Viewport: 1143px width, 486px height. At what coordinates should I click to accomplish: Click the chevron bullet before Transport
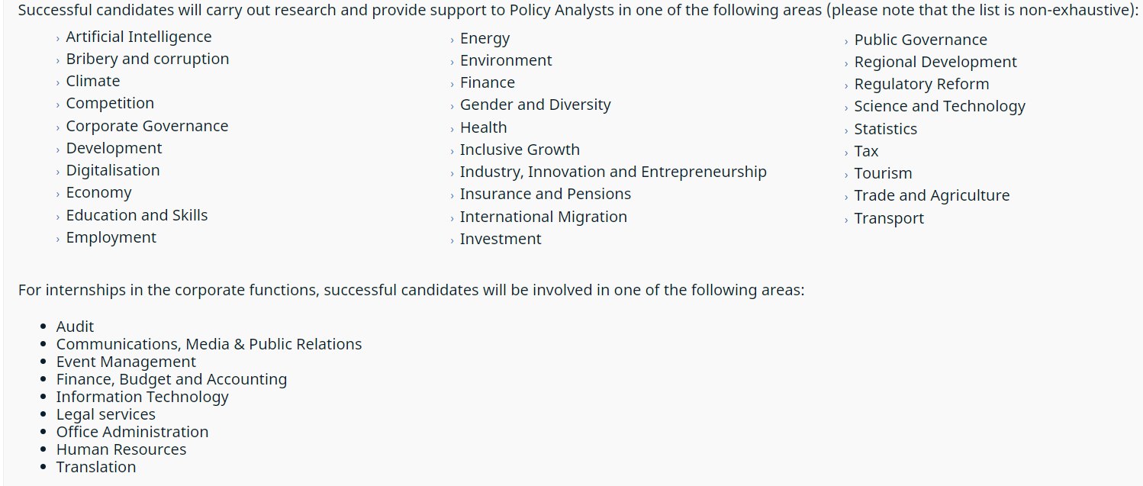(x=846, y=220)
